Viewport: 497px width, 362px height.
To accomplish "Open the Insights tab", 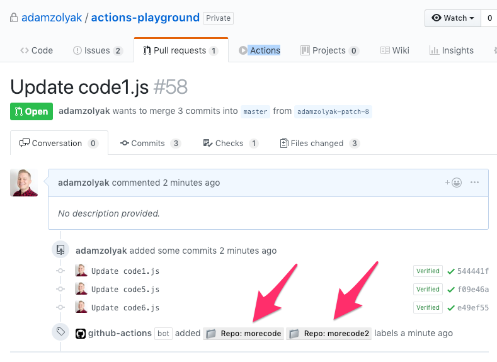I will (x=452, y=50).
